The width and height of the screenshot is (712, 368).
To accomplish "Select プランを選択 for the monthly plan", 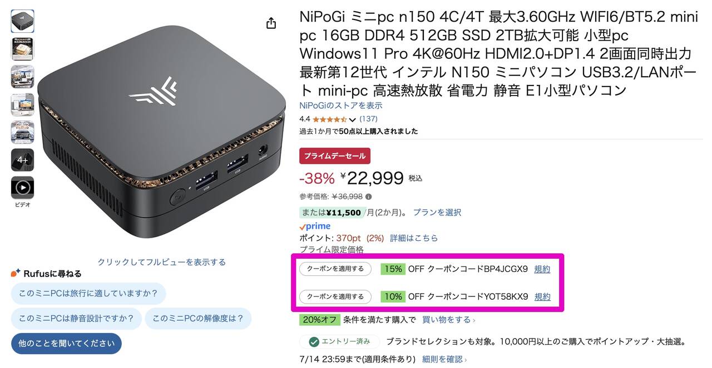I will 437,212.
